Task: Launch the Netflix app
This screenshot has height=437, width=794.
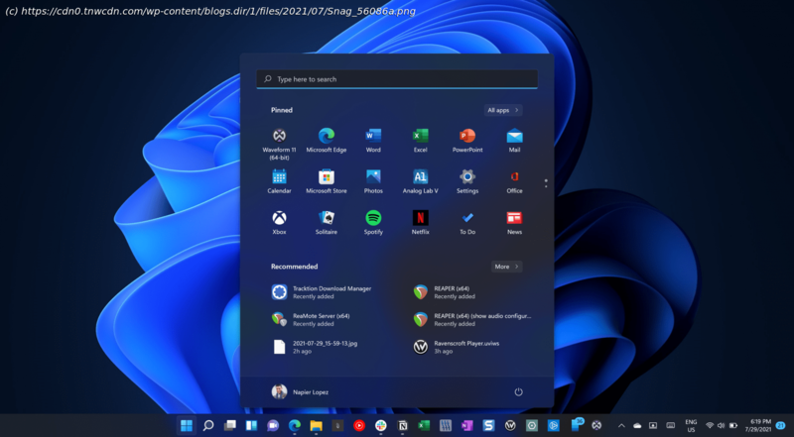Action: [420, 218]
